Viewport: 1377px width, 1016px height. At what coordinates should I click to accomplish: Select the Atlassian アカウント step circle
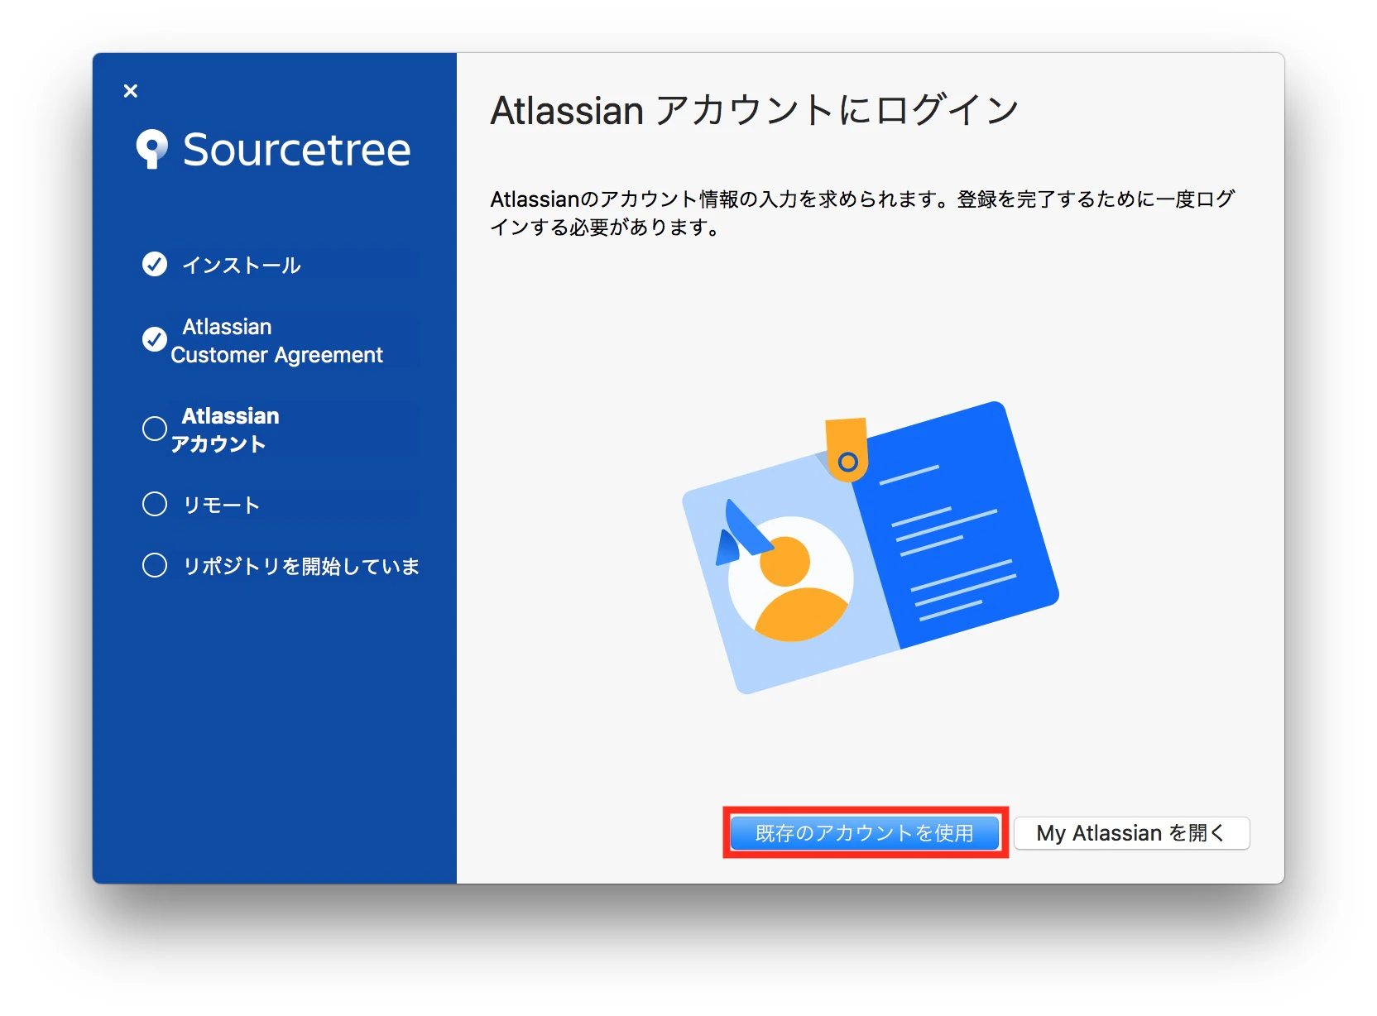tap(155, 429)
